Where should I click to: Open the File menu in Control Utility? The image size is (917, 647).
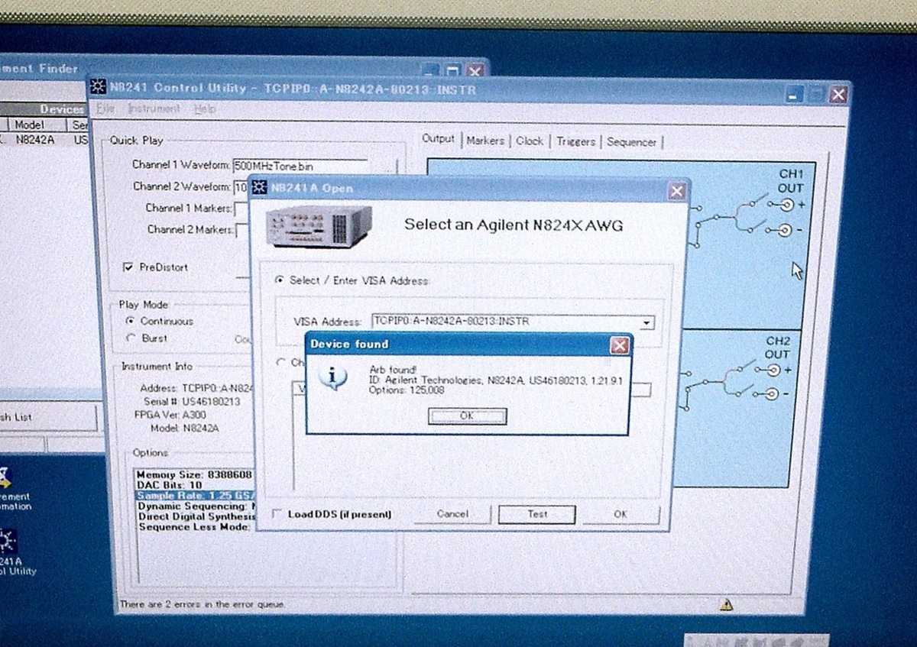(104, 109)
